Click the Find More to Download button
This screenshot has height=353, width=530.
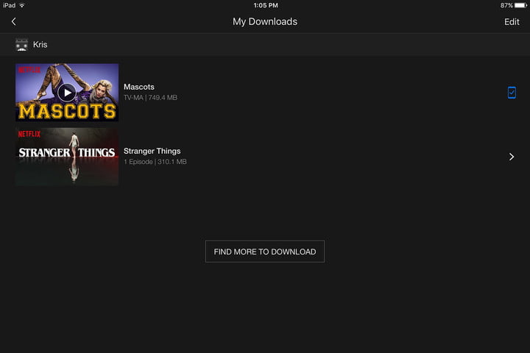[265, 252]
